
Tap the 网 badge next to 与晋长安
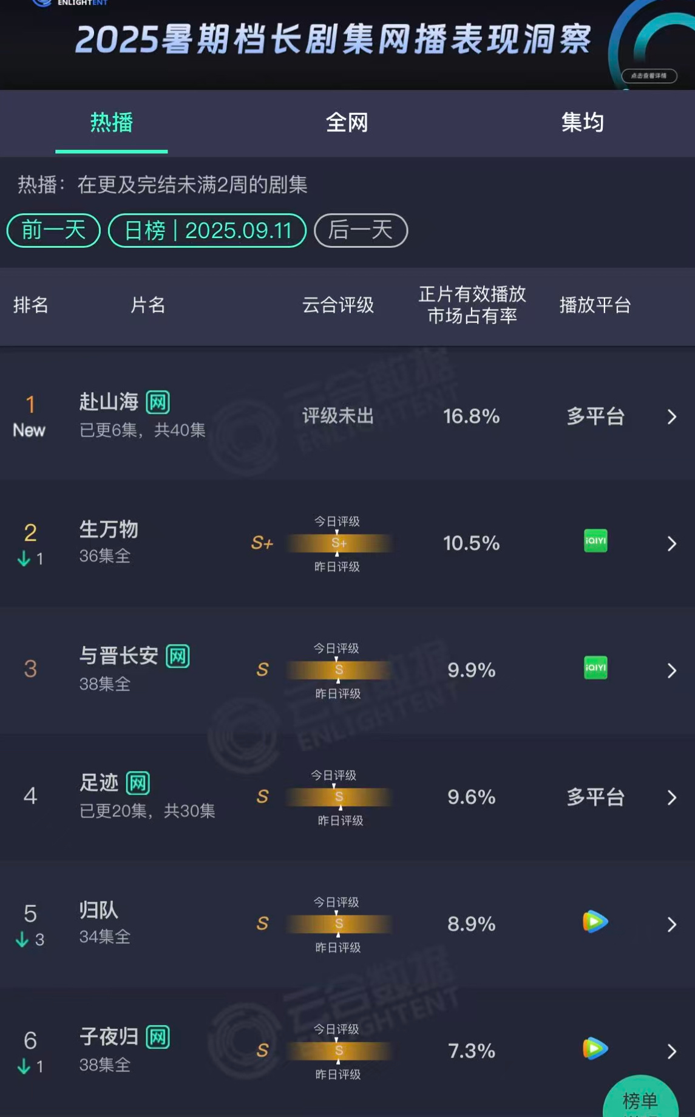pyautogui.click(x=178, y=656)
